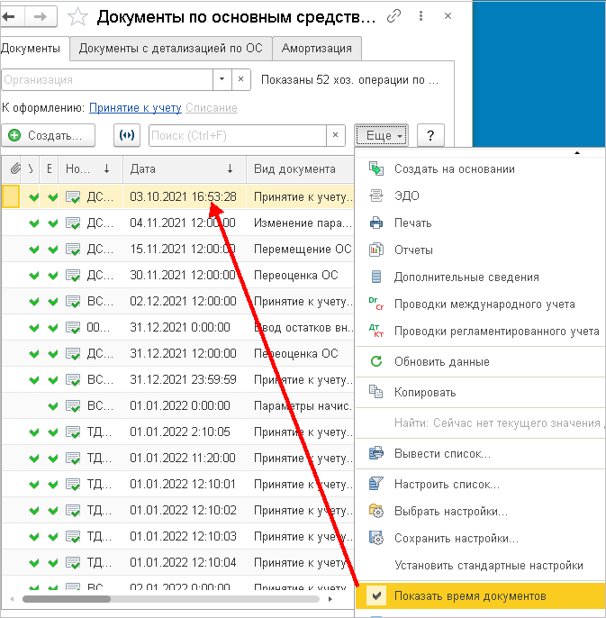Clear the search field with its X
This screenshot has width=606, height=618.
coord(335,135)
